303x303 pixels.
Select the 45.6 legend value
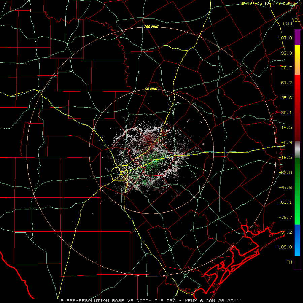(287, 98)
